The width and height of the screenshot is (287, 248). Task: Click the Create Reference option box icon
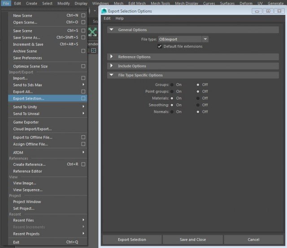pyautogui.click(x=83, y=164)
